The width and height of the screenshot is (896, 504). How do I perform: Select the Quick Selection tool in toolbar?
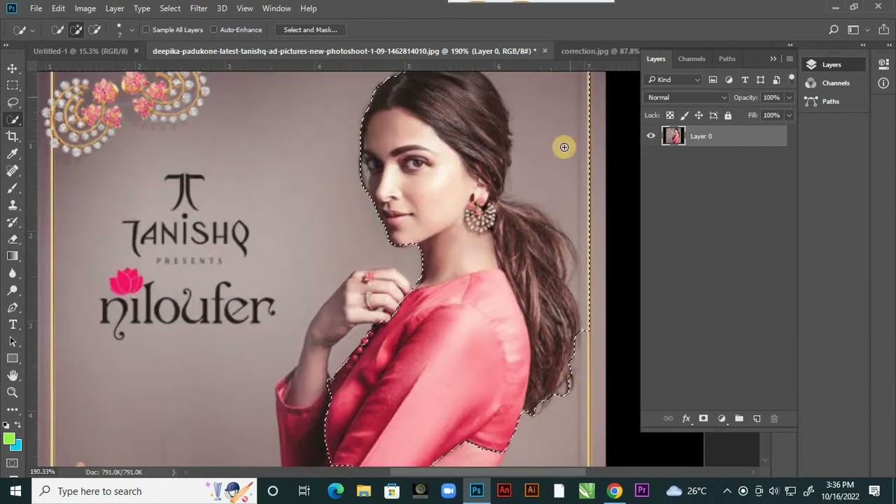pyautogui.click(x=13, y=120)
